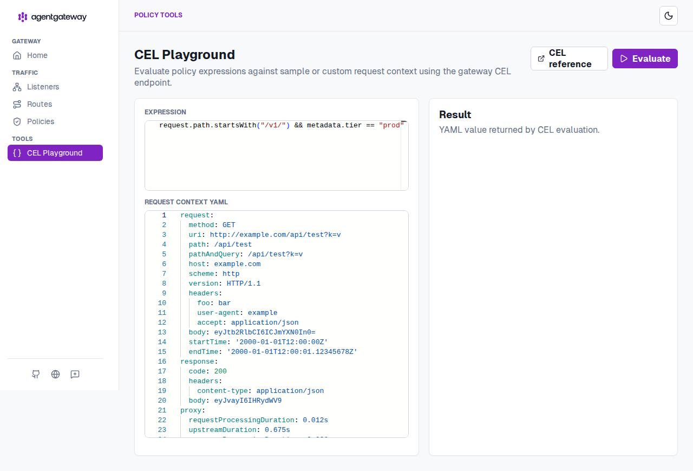Click the "prod" string in the expression
Screen dimensions: 693x471
(392, 126)
